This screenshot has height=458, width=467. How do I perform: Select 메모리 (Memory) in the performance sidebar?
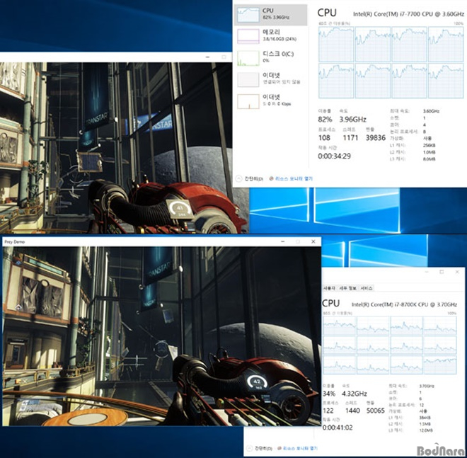coord(271,36)
